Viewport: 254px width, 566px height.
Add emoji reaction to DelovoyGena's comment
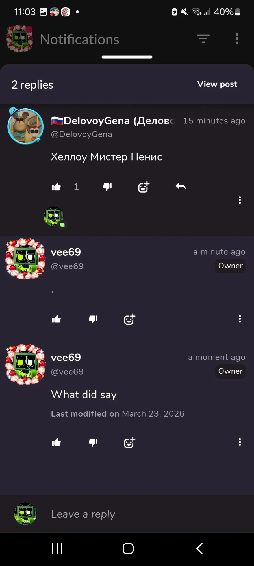(144, 187)
